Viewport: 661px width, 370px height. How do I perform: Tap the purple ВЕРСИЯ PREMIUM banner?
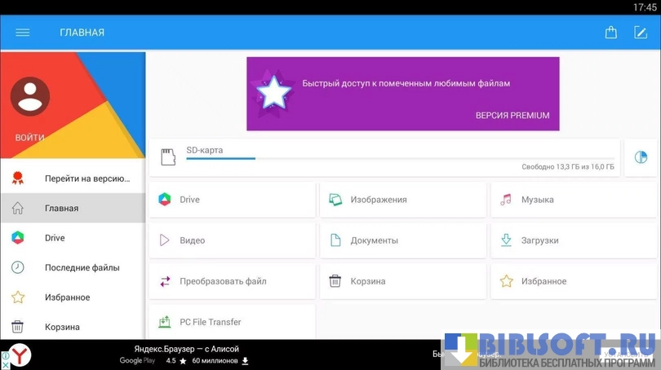[x=402, y=94]
